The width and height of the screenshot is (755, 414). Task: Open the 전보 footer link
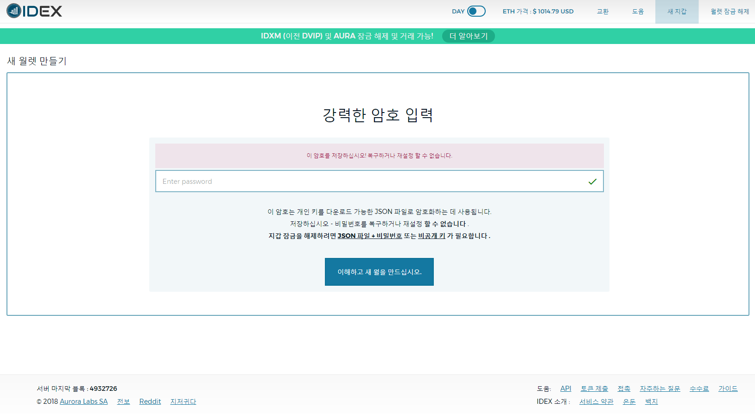click(123, 401)
